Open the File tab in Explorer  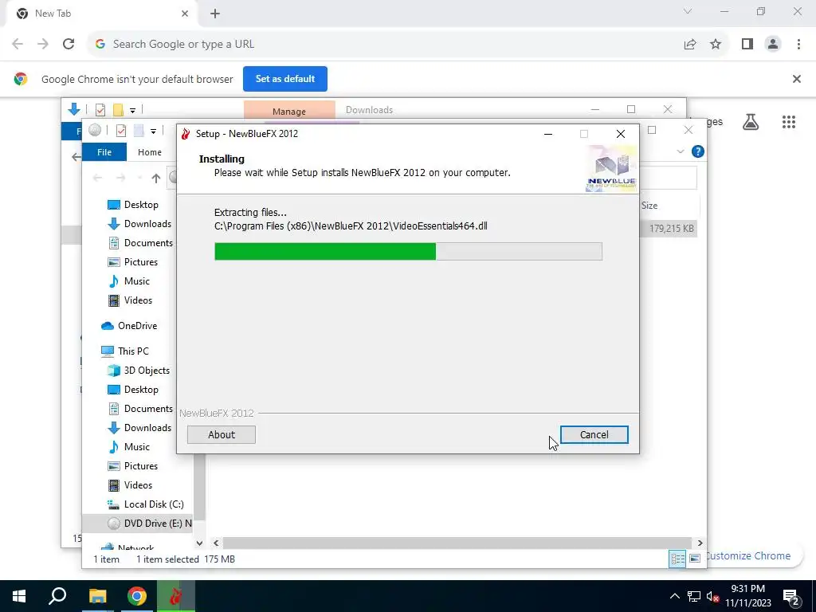pyautogui.click(x=104, y=152)
